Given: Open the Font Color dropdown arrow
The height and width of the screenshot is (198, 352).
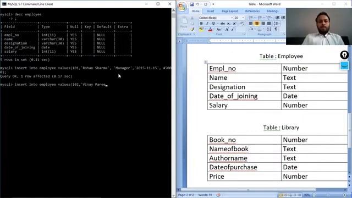Looking at the screenshot, I should click(214, 29).
